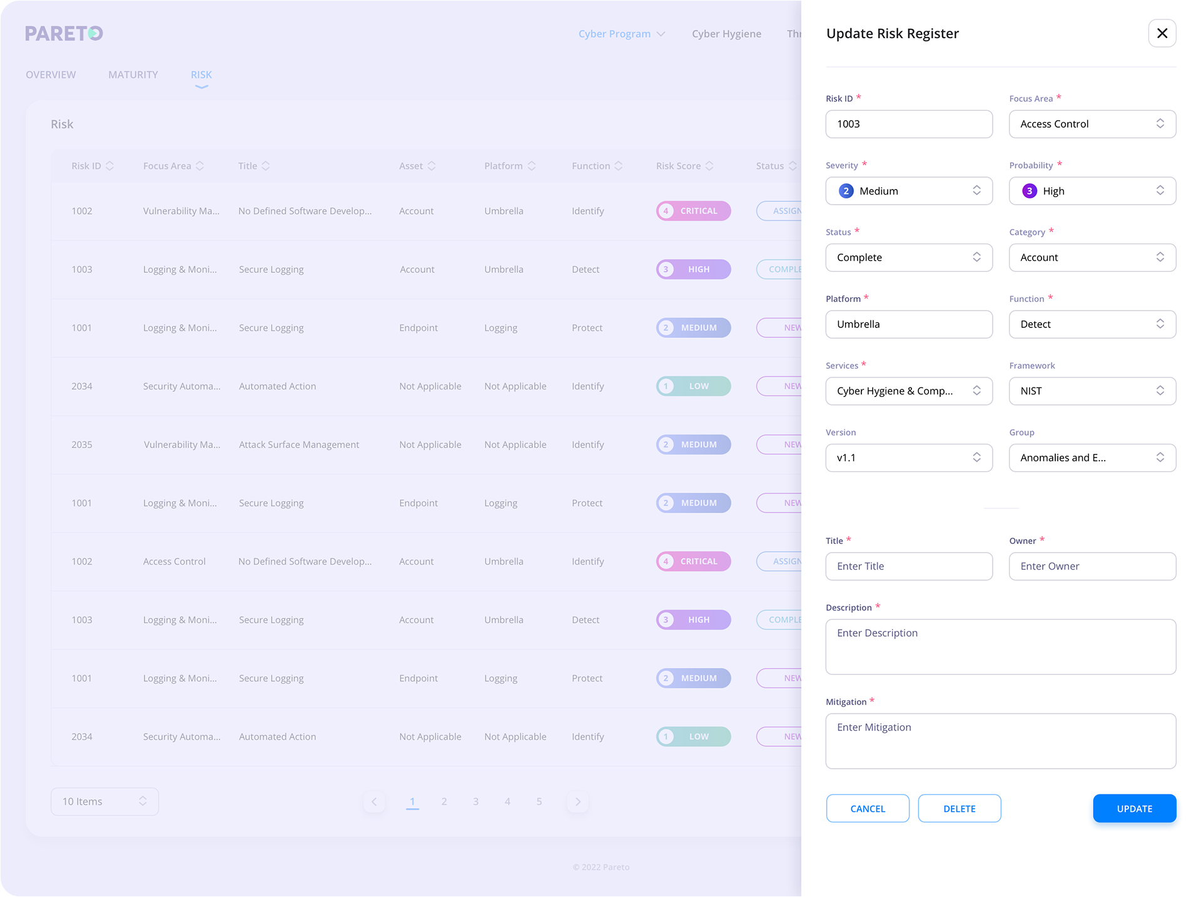Open the Services dropdown
Screen dimensions: 1201x897
(x=909, y=391)
